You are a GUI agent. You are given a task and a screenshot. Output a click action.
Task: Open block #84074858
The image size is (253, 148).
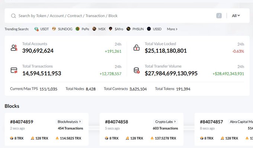(x=116, y=122)
